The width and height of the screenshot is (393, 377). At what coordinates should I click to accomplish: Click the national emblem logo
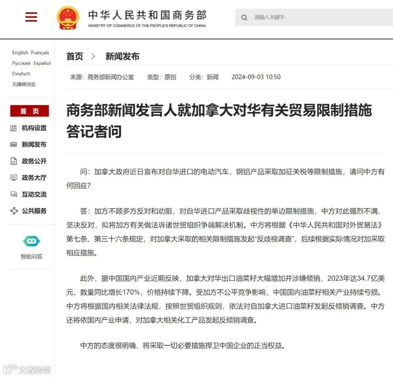[68, 18]
